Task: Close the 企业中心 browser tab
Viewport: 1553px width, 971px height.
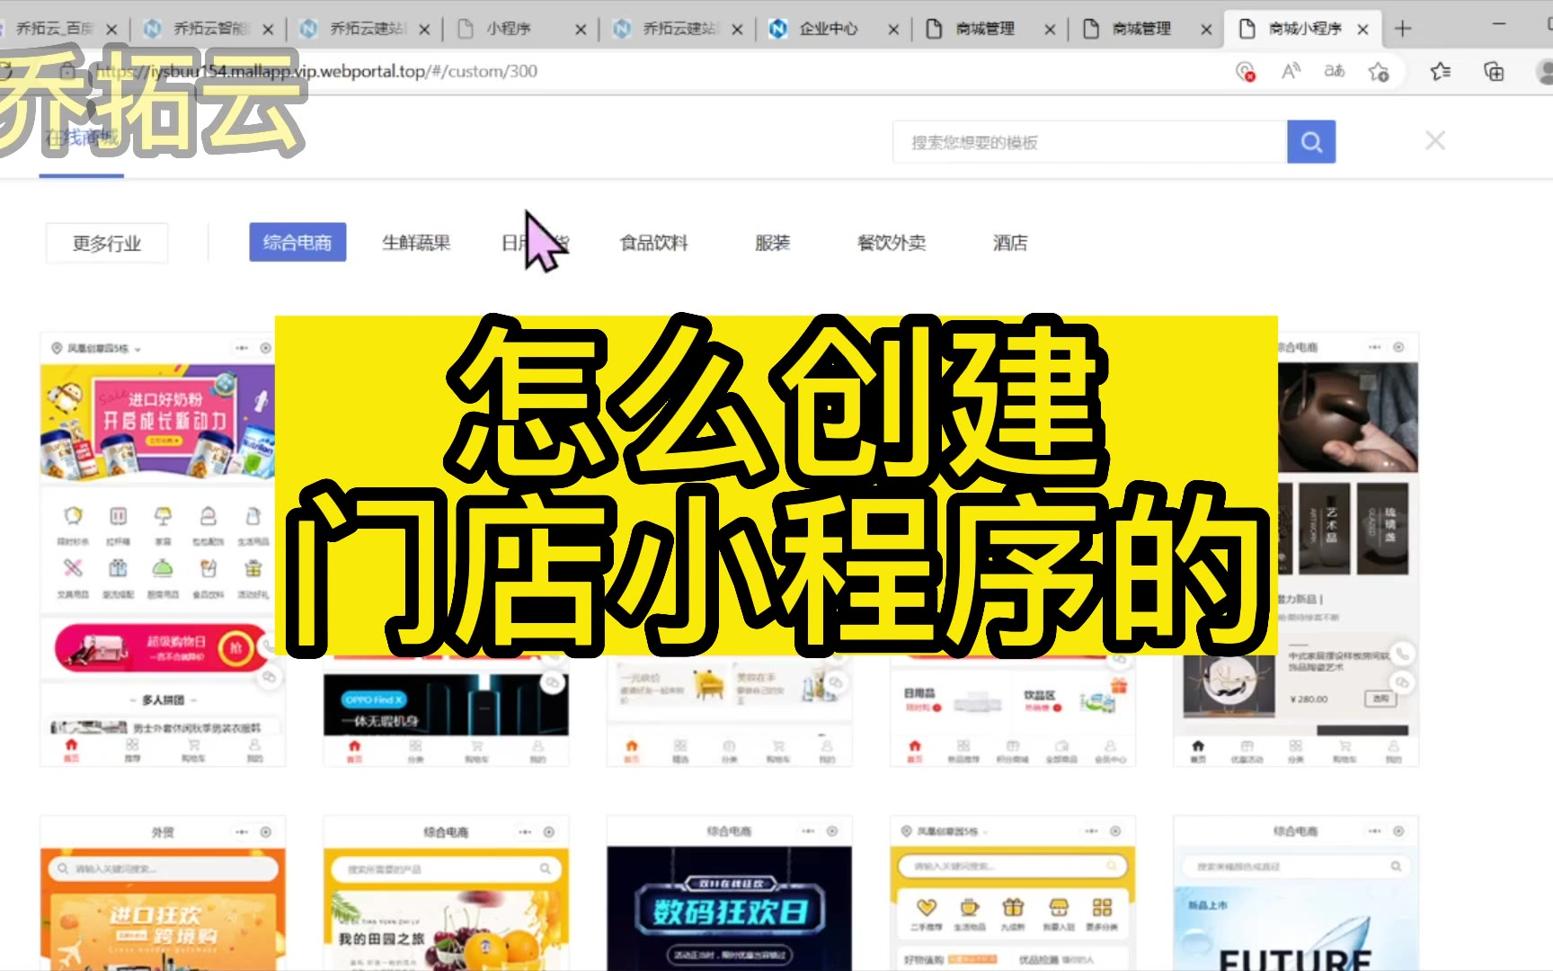Action: click(x=893, y=30)
